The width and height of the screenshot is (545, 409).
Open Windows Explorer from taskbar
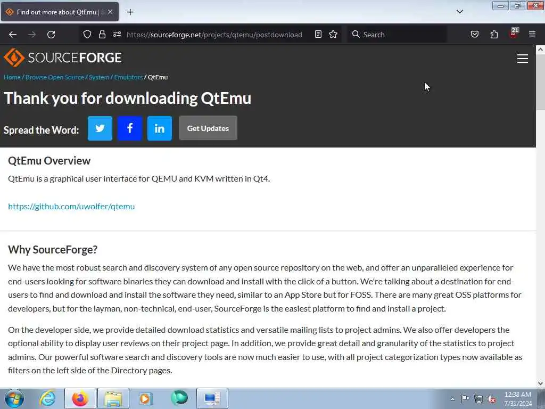(113, 398)
